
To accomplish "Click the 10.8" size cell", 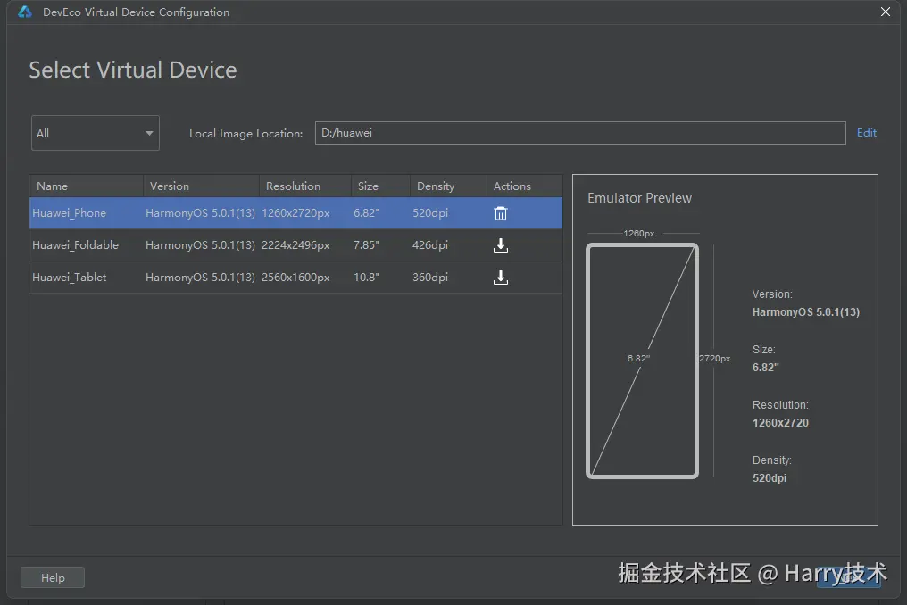I will click(366, 277).
